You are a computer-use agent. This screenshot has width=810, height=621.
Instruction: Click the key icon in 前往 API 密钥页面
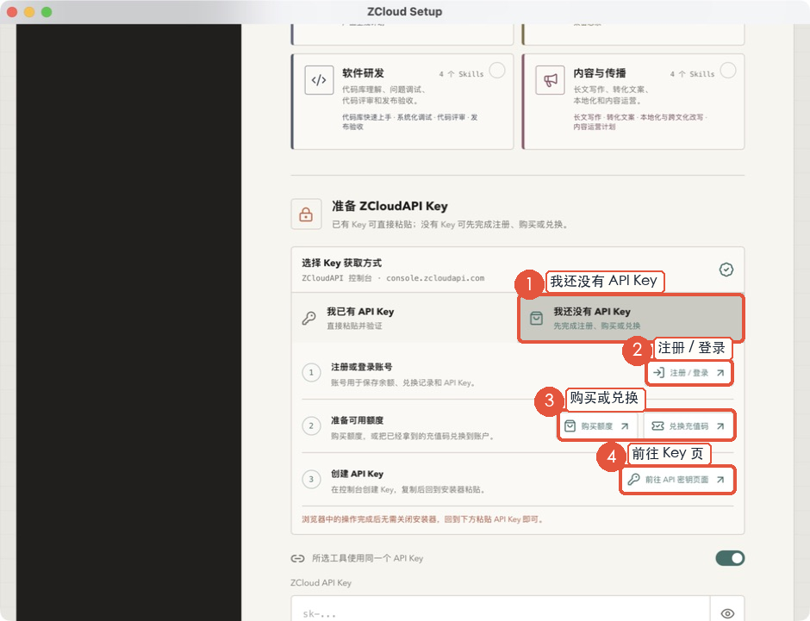tap(634, 480)
